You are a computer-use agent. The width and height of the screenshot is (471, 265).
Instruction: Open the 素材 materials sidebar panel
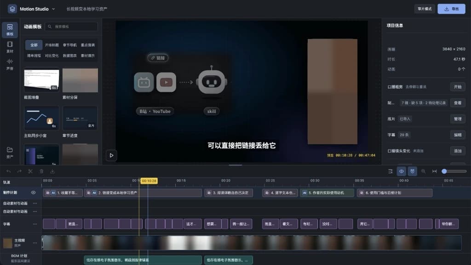pos(10,47)
